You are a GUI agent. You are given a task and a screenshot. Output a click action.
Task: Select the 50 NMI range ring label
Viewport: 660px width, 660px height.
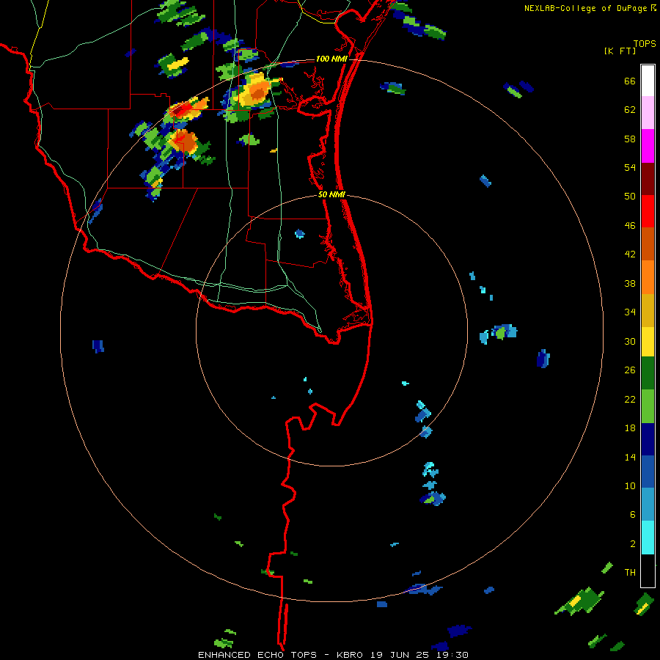tap(331, 194)
